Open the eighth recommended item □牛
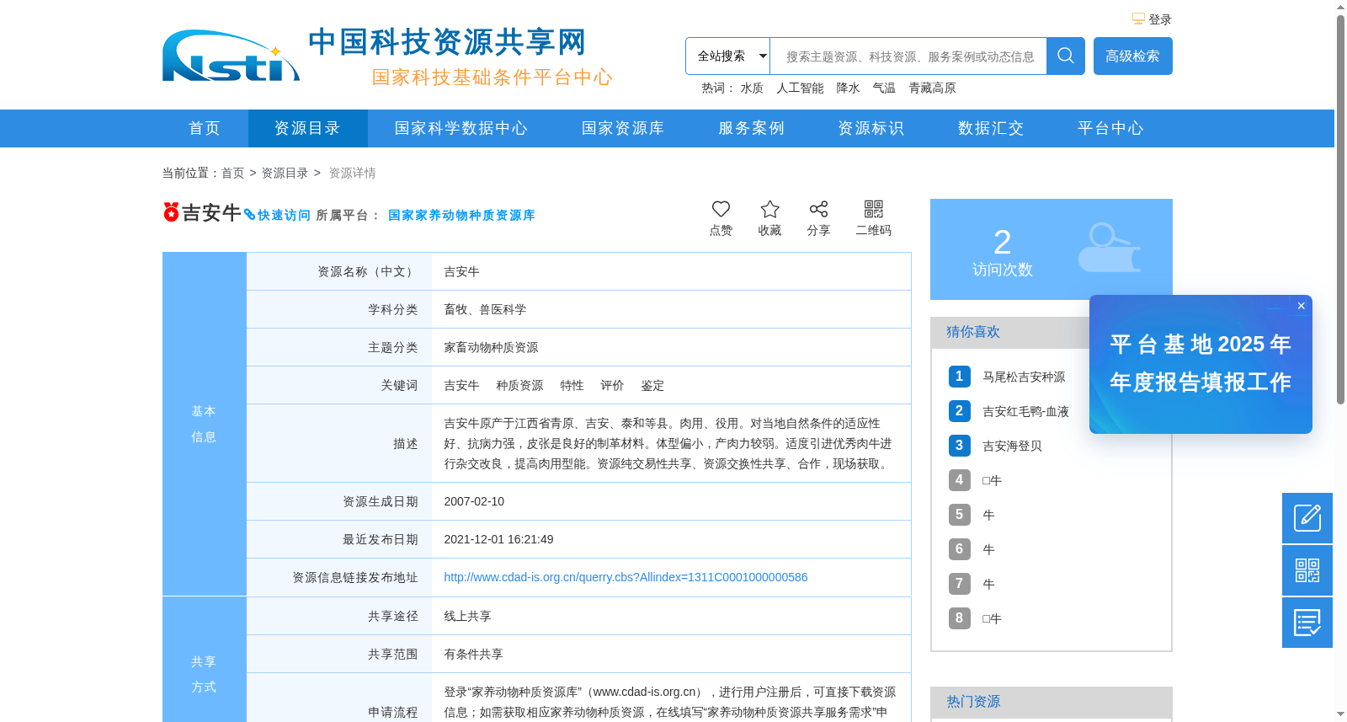 tap(992, 618)
